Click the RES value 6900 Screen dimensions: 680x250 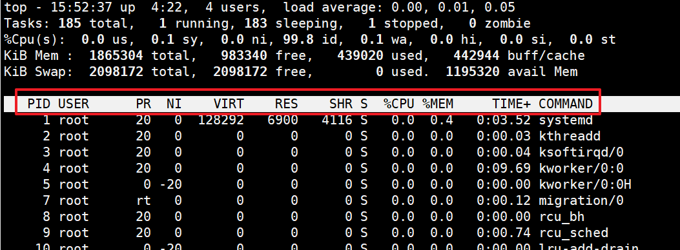point(283,120)
